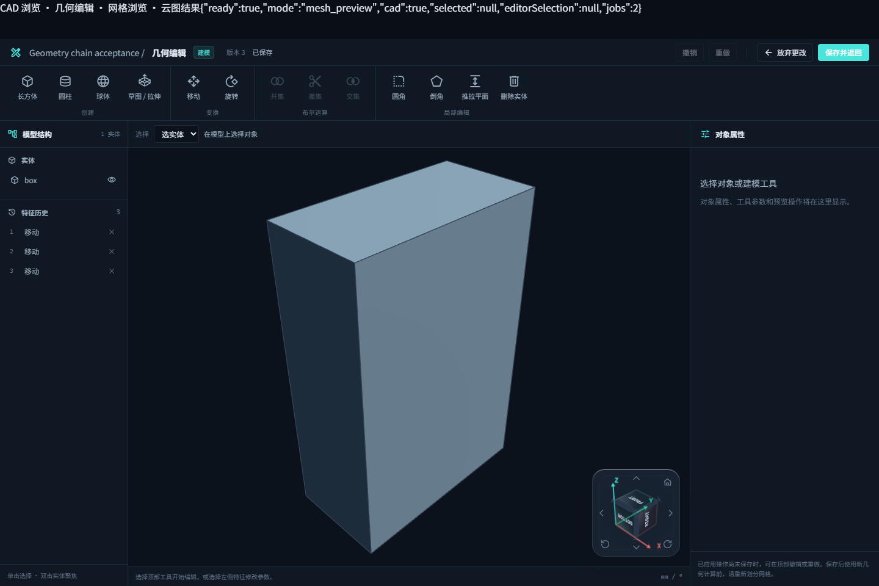Open the 选实体 selection mode dropdown
Viewport: 879px width, 586px height.
(x=176, y=134)
